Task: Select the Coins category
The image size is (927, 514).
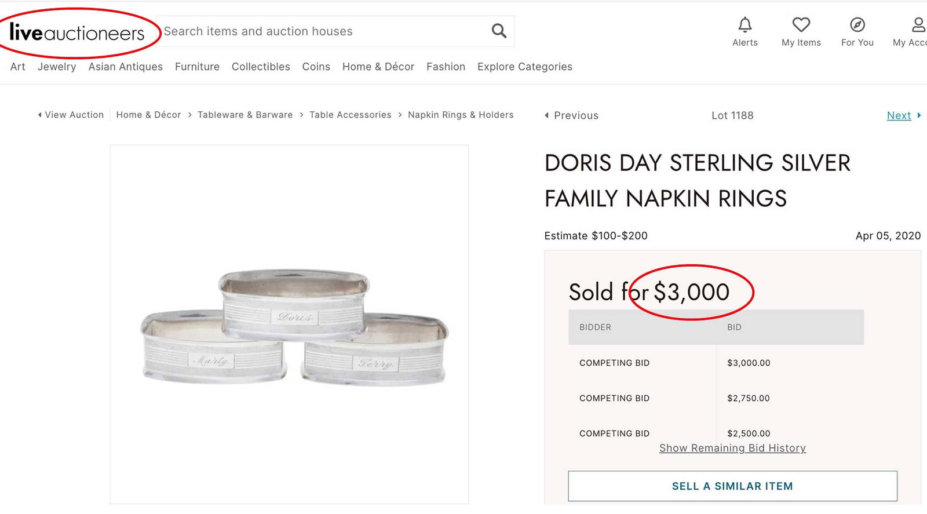Action: [316, 67]
